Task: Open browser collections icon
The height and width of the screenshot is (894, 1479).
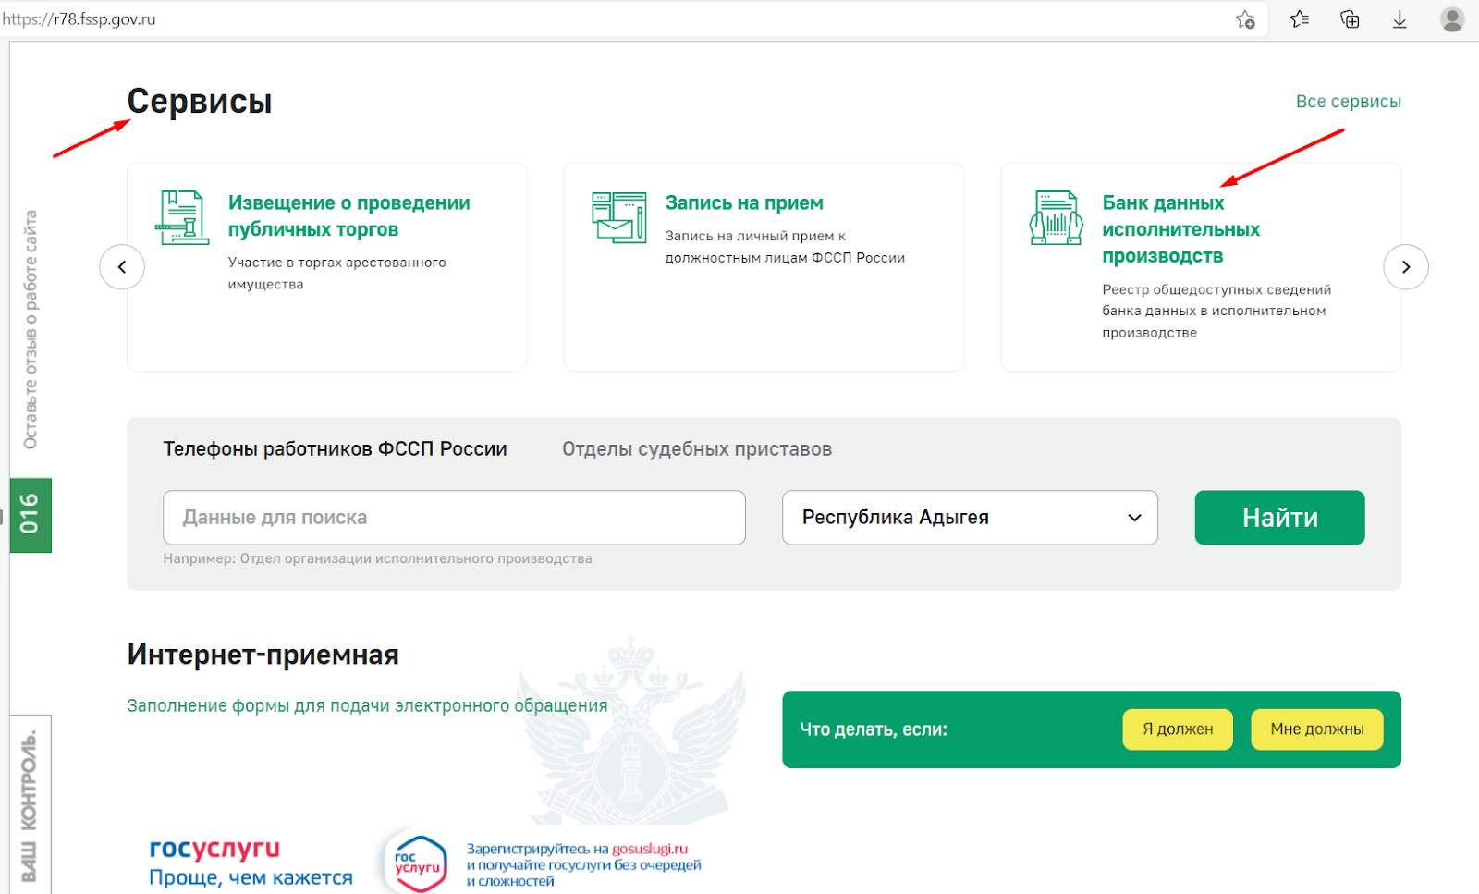Action: (1350, 19)
